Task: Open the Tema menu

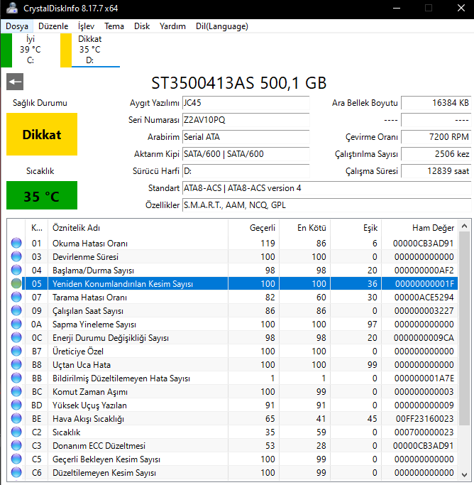Action: [x=114, y=26]
